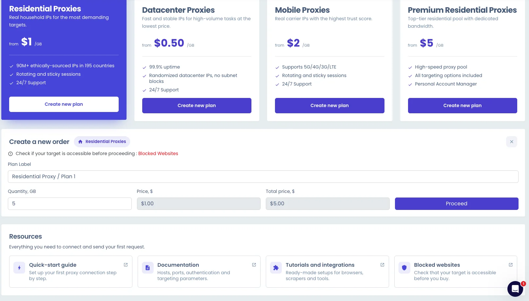Open the Tutorials and integrations external link icon

point(382,265)
